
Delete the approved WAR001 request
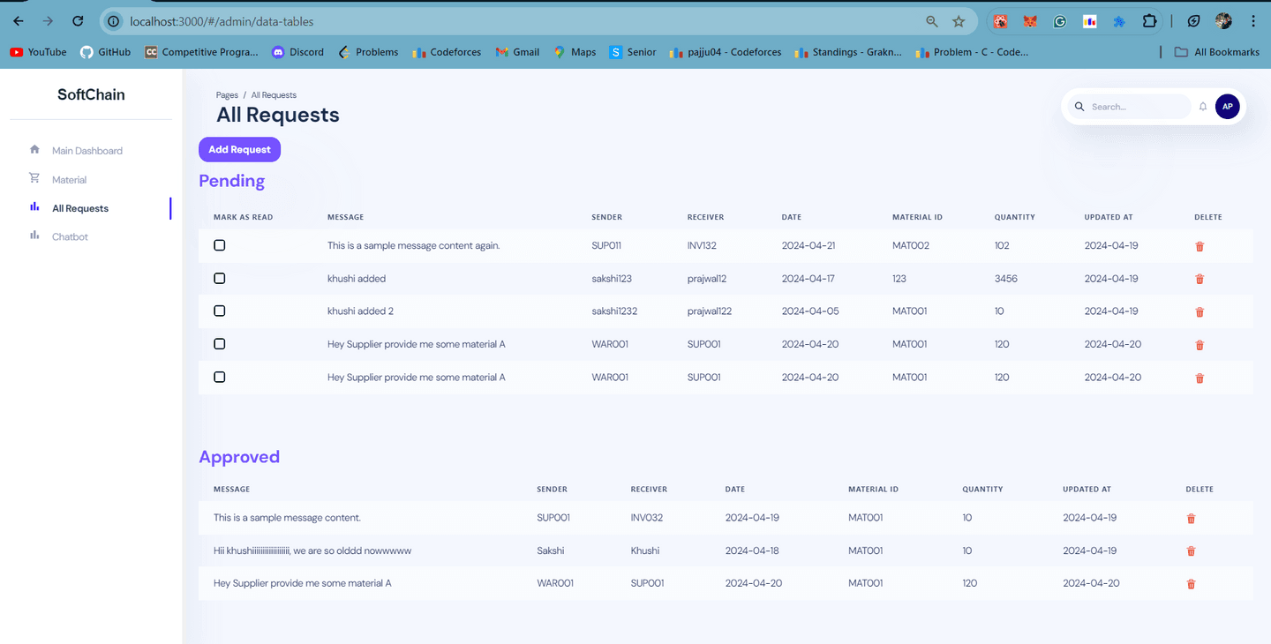[x=1191, y=584]
